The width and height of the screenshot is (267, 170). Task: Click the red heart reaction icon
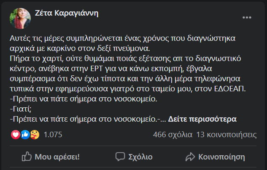click(x=16, y=135)
